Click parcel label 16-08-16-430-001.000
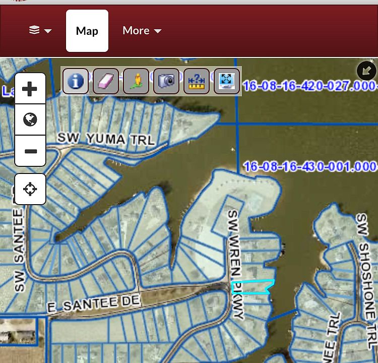Viewport: 378px width, 363px height. click(x=310, y=166)
